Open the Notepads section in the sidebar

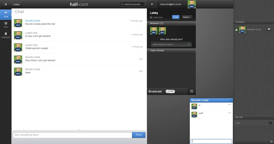pyautogui.click(x=6, y=35)
